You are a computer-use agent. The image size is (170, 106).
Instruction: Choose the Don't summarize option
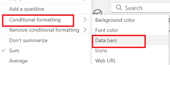[x=28, y=40]
